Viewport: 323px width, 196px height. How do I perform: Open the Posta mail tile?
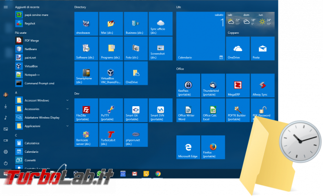pyautogui.click(x=263, y=49)
